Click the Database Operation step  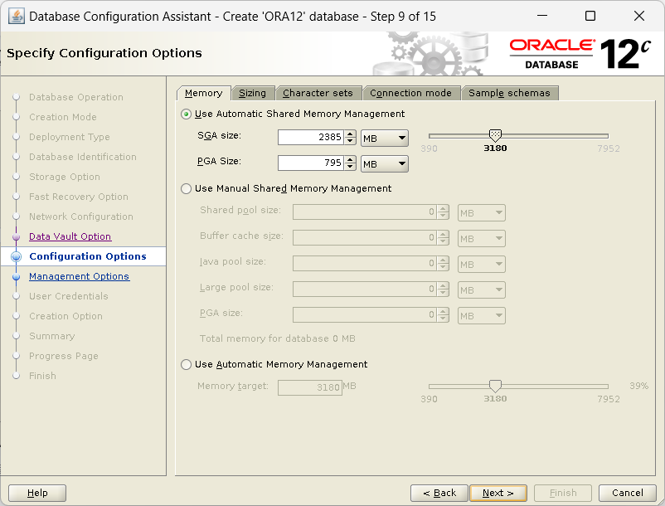click(x=76, y=98)
